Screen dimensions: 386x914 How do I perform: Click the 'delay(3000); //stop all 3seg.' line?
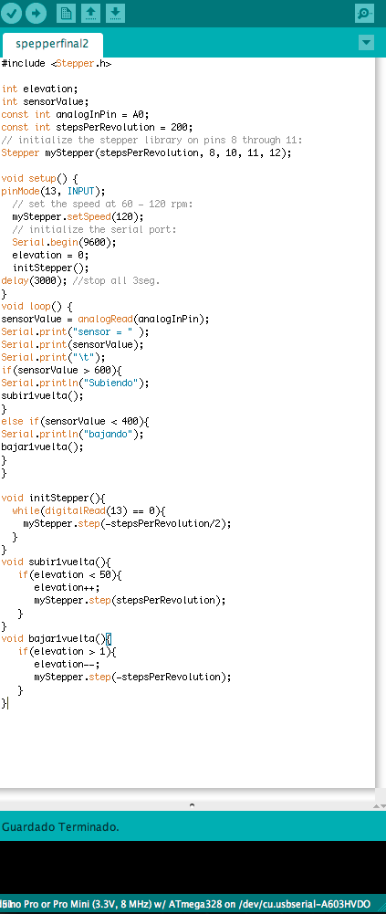tap(80, 281)
